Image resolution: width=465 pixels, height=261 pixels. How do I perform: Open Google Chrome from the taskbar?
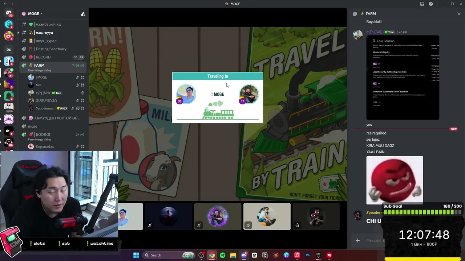pos(212,255)
